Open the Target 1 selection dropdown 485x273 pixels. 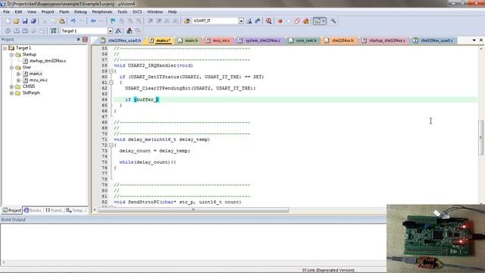pyautogui.click(x=110, y=31)
